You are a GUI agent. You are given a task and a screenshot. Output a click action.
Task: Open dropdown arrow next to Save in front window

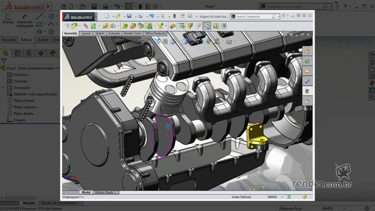(x=135, y=16)
